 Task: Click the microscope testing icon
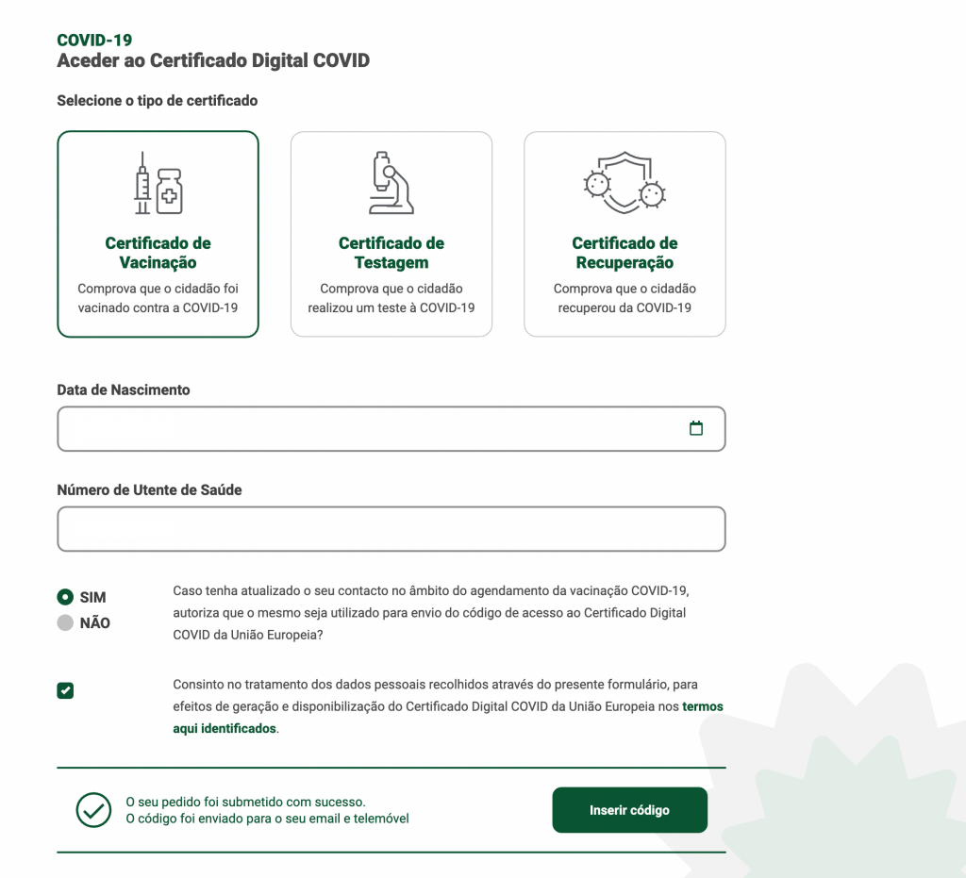click(391, 183)
